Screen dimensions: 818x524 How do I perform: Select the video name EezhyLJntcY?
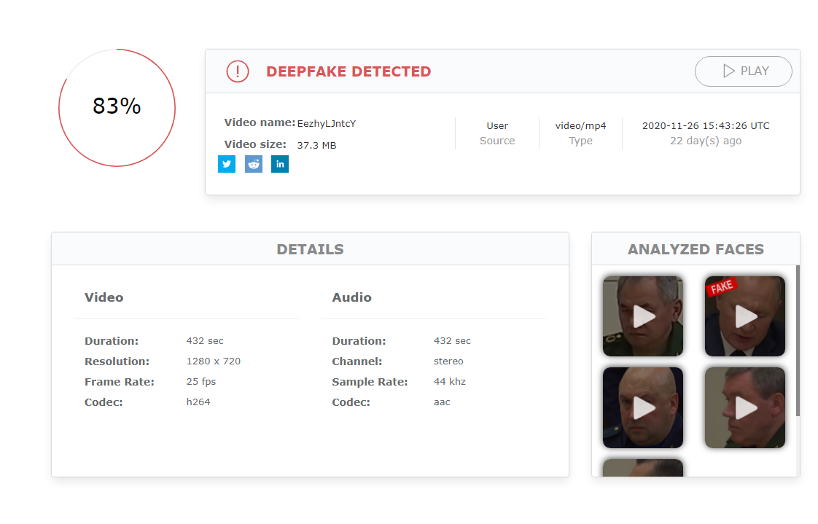click(x=327, y=124)
